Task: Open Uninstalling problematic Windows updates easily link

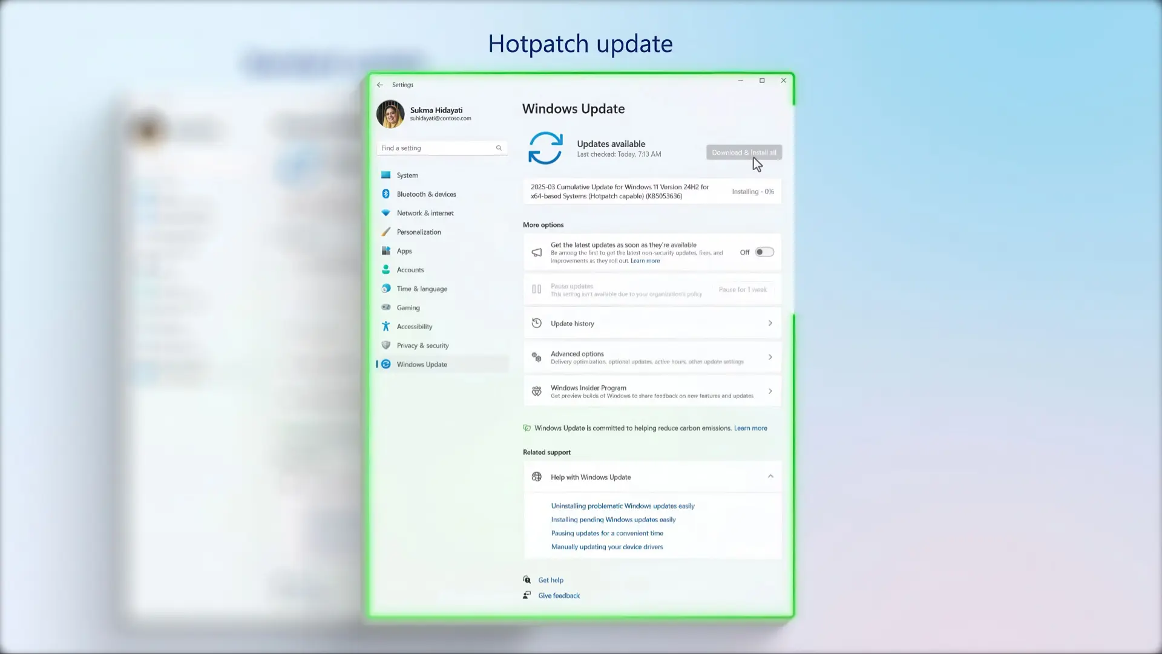Action: pyautogui.click(x=623, y=506)
